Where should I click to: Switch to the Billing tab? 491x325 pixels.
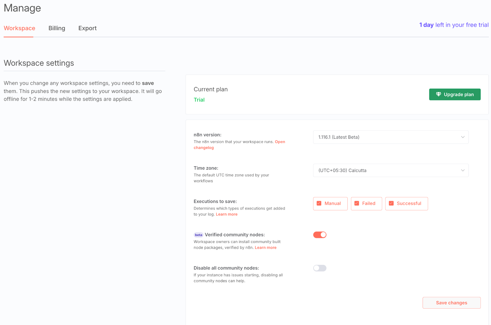tap(57, 28)
